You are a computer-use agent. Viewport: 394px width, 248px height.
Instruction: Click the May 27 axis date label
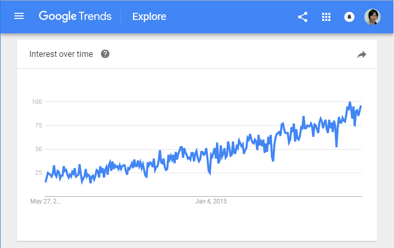click(x=45, y=201)
